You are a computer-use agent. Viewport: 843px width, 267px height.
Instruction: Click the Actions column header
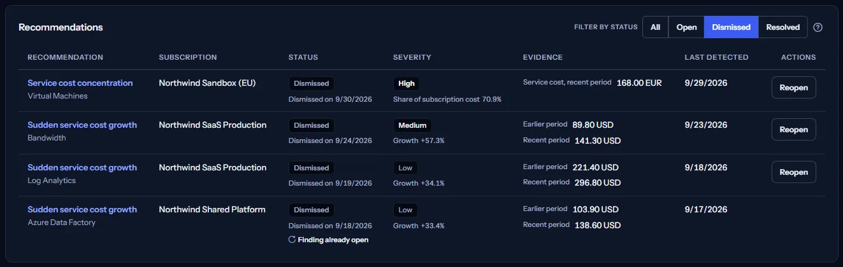pos(798,57)
